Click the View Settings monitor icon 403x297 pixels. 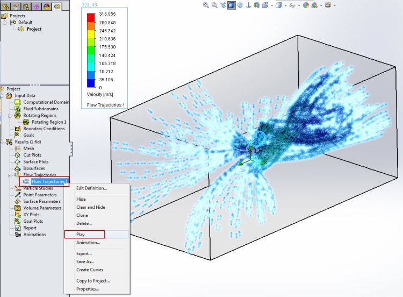328,5
